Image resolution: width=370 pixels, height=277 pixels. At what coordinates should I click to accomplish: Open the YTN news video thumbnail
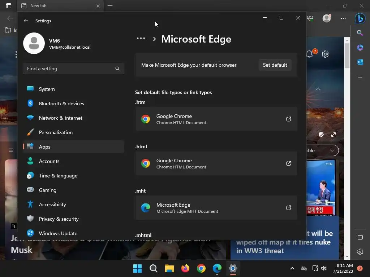(321, 188)
